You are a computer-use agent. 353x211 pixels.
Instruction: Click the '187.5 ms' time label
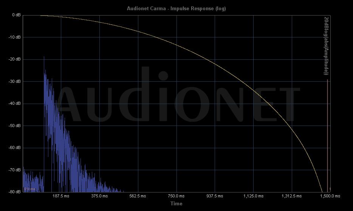pyautogui.click(x=61, y=196)
